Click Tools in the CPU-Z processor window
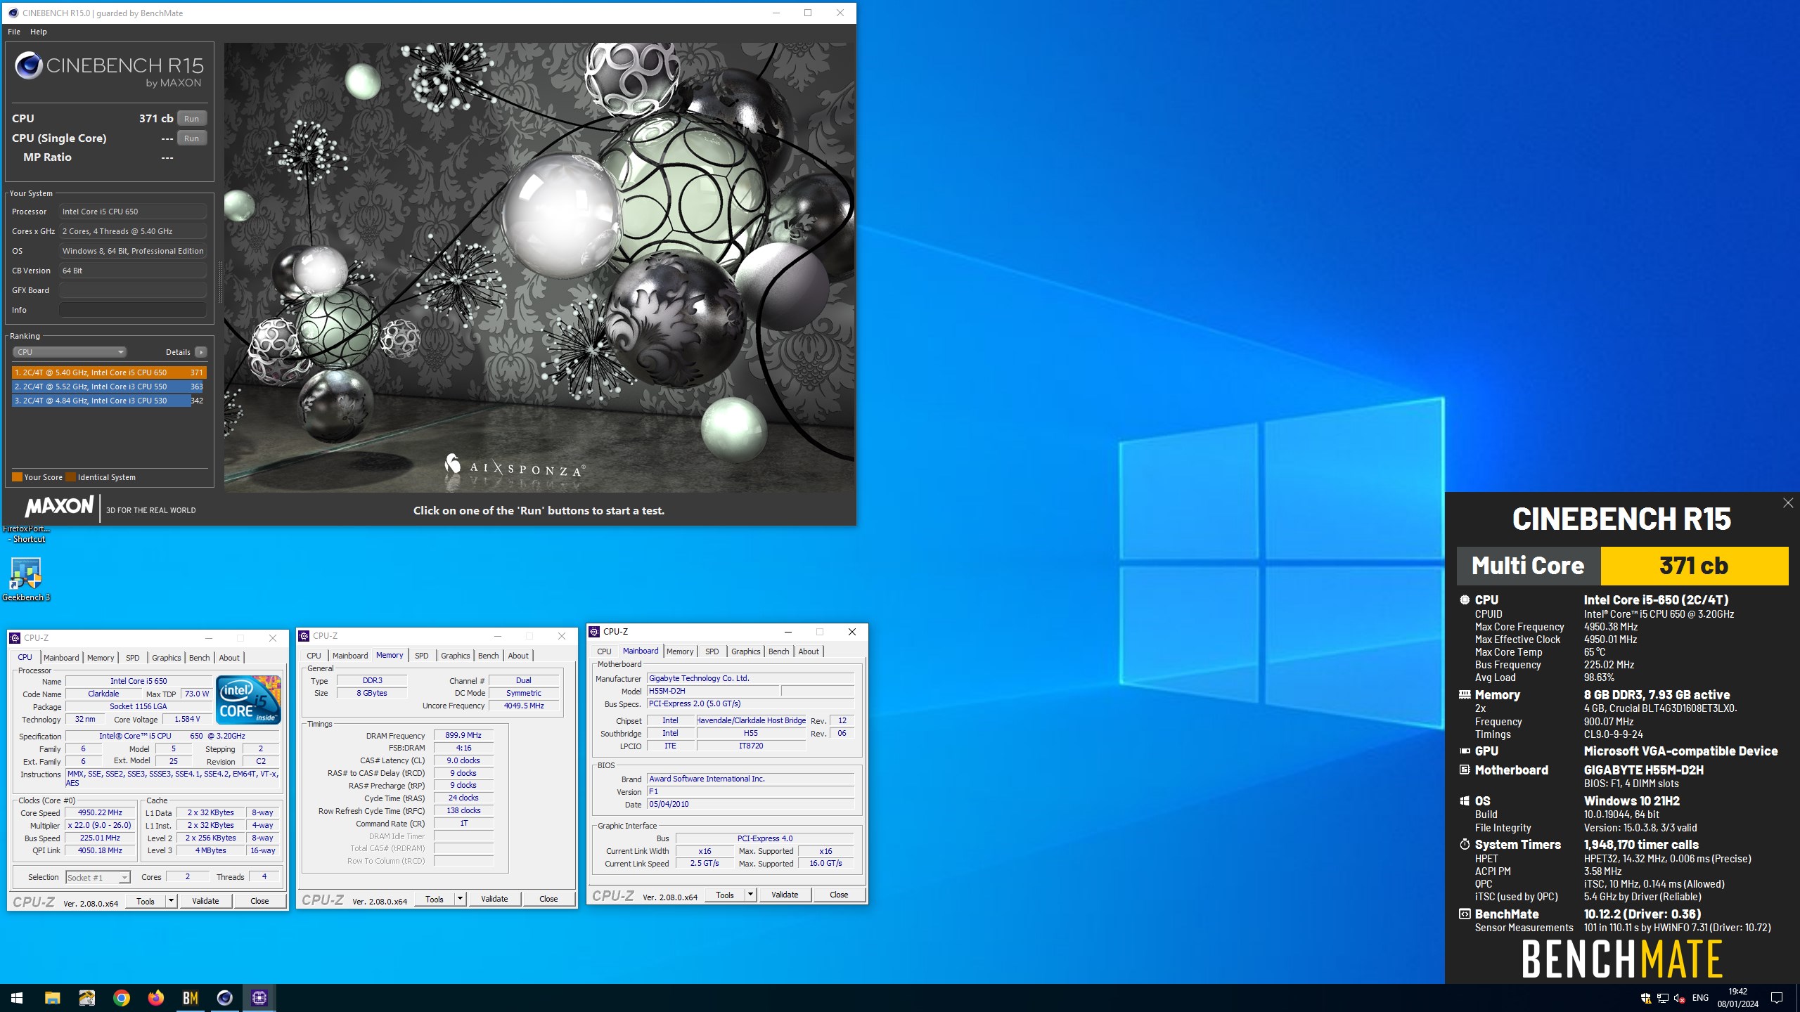The width and height of the screenshot is (1800, 1012). pos(146,901)
